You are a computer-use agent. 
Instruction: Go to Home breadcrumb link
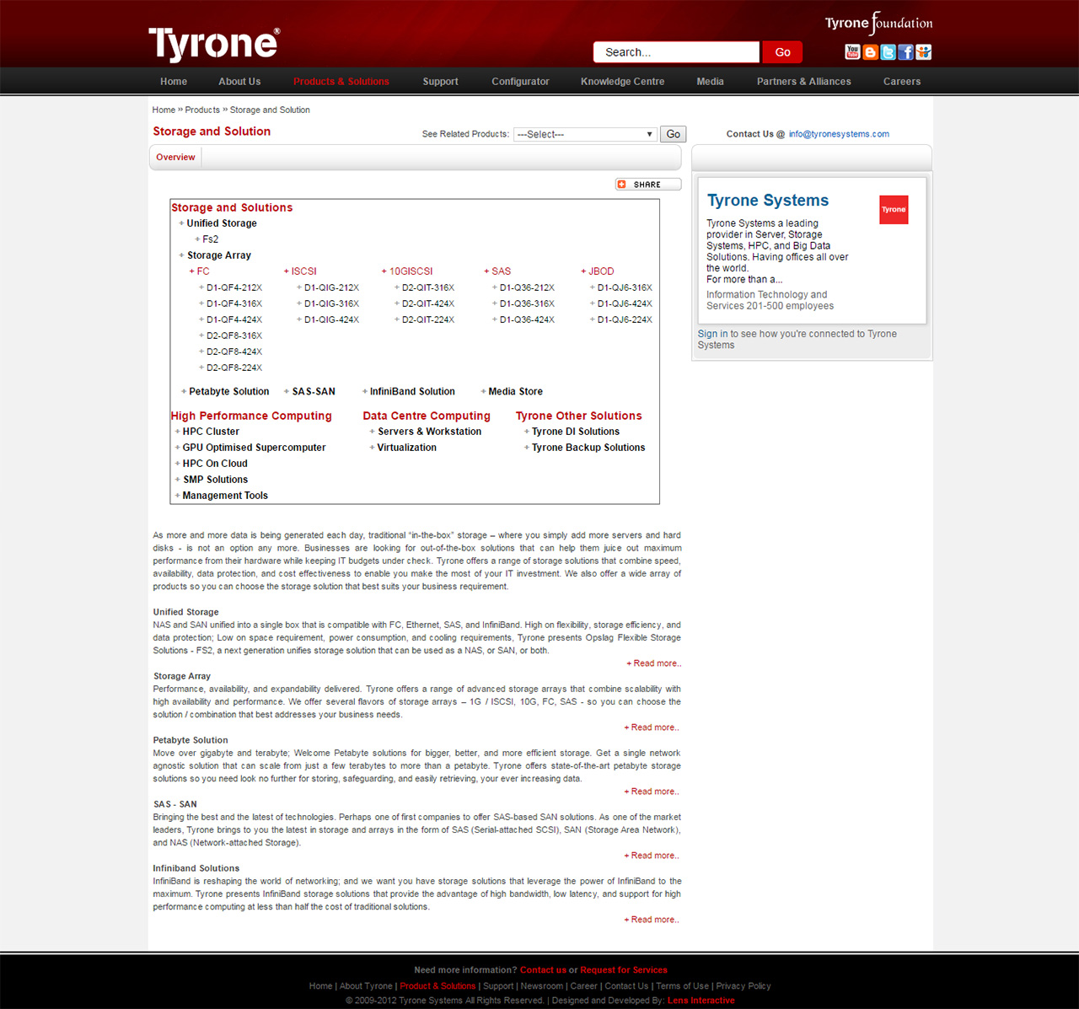(x=164, y=110)
